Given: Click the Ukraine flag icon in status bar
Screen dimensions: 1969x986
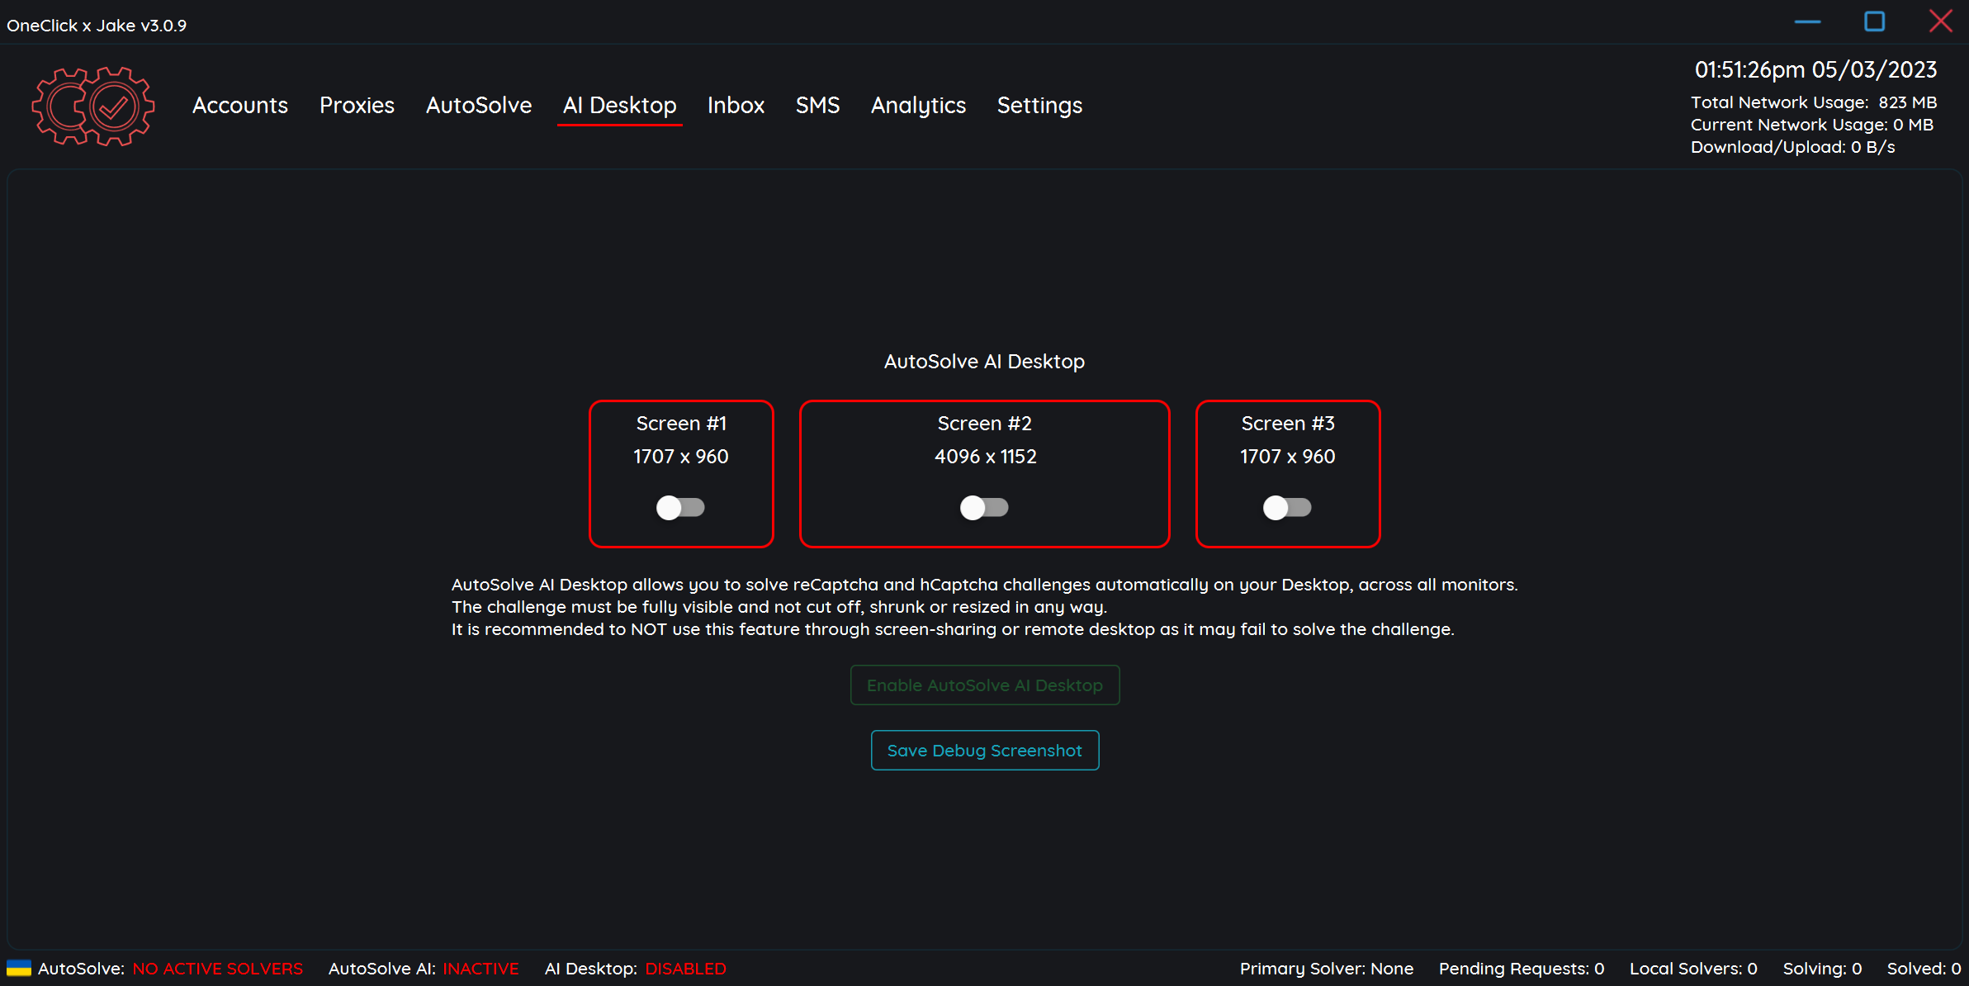Looking at the screenshot, I should click(18, 968).
